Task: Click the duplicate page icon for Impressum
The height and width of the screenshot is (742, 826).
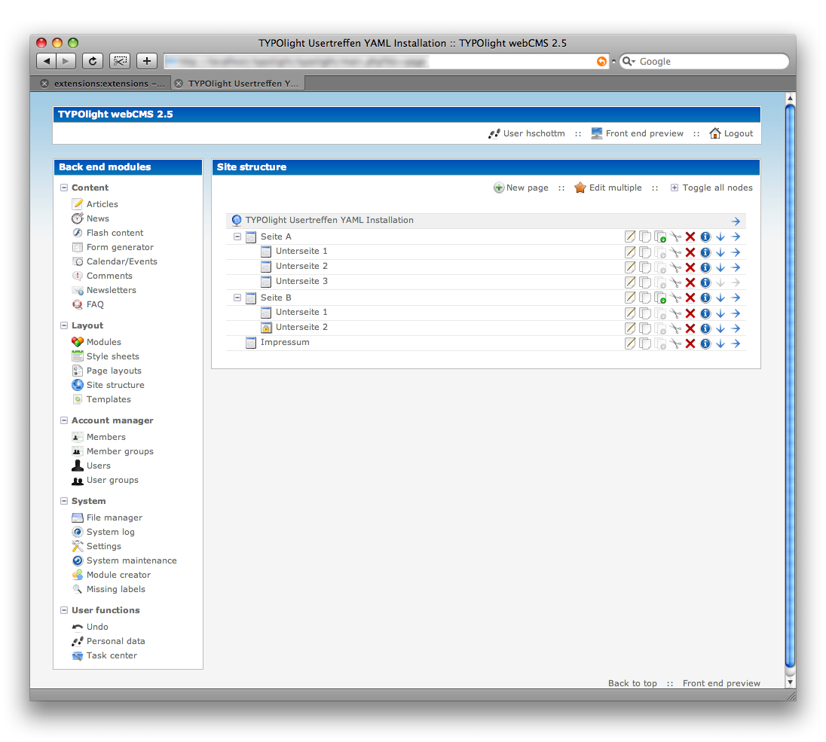Action: 645,344
